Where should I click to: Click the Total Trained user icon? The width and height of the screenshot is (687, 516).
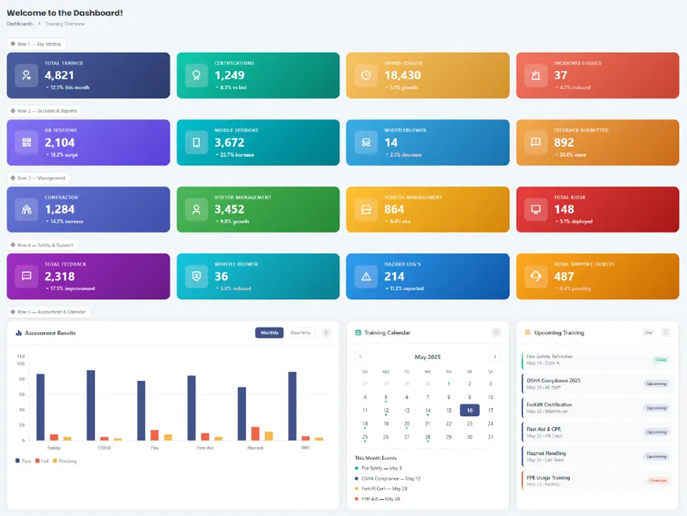(x=27, y=76)
